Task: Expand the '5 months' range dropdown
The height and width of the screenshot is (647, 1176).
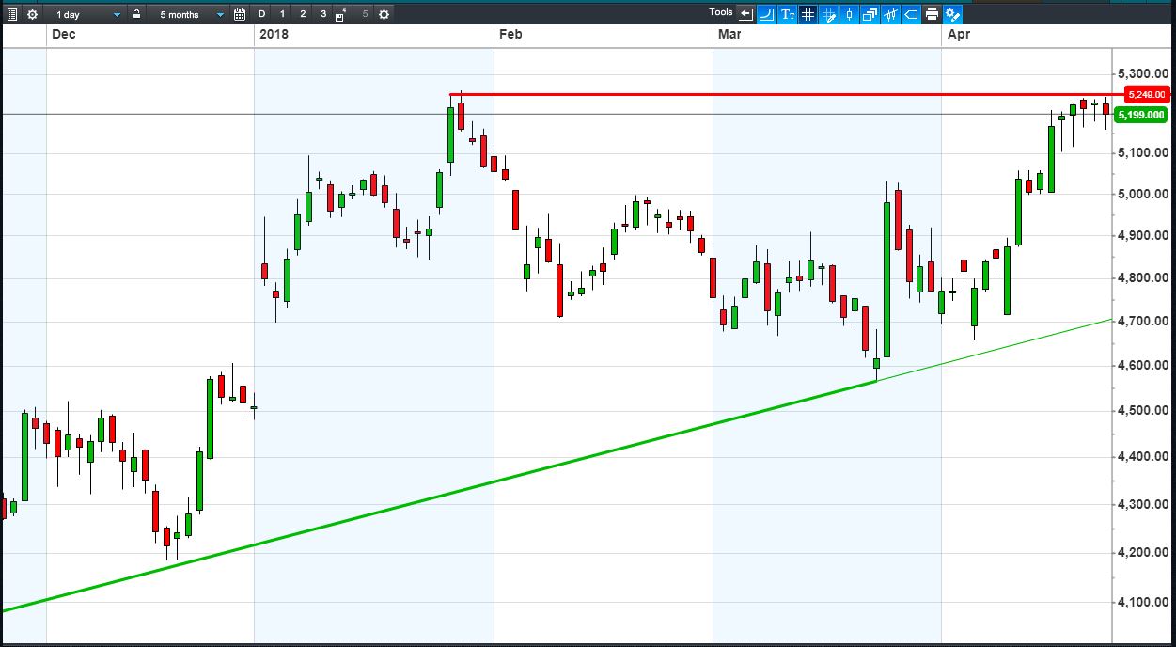Action: pos(188,14)
